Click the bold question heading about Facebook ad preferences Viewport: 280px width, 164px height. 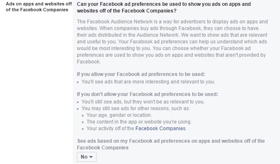point(164,8)
